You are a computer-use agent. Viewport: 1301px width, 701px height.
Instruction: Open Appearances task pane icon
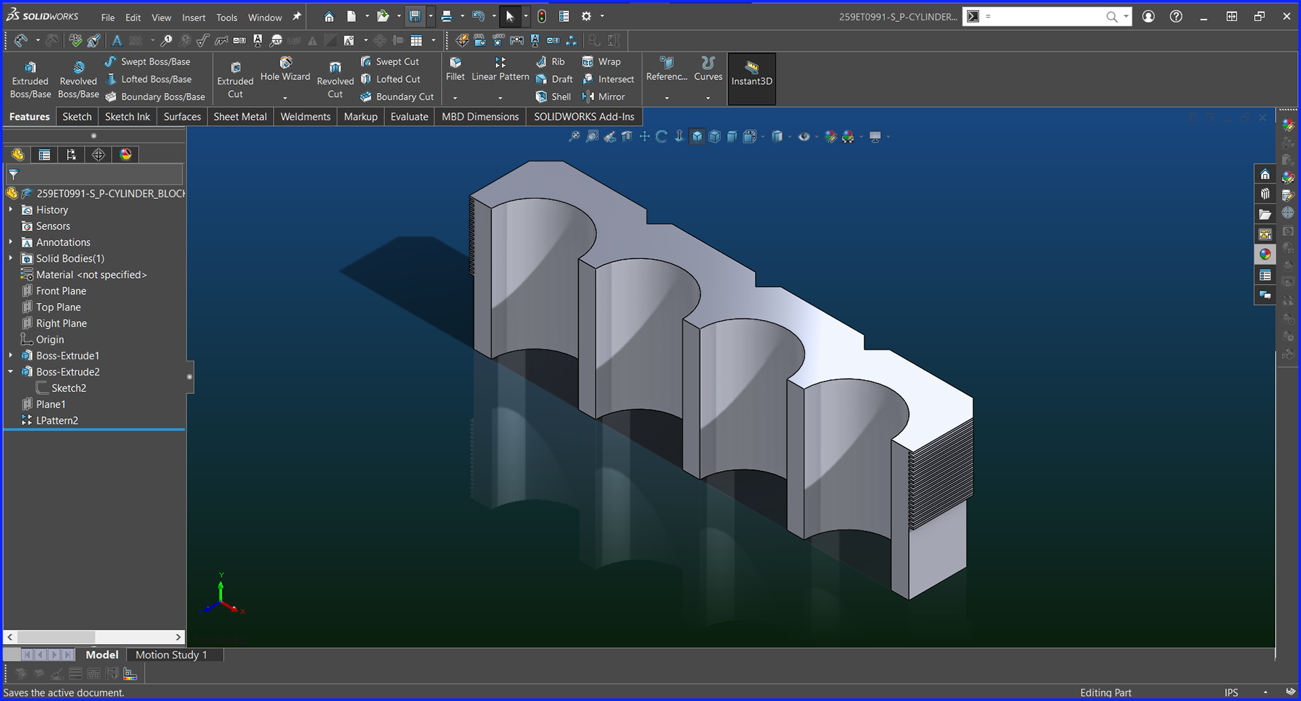click(x=1265, y=254)
